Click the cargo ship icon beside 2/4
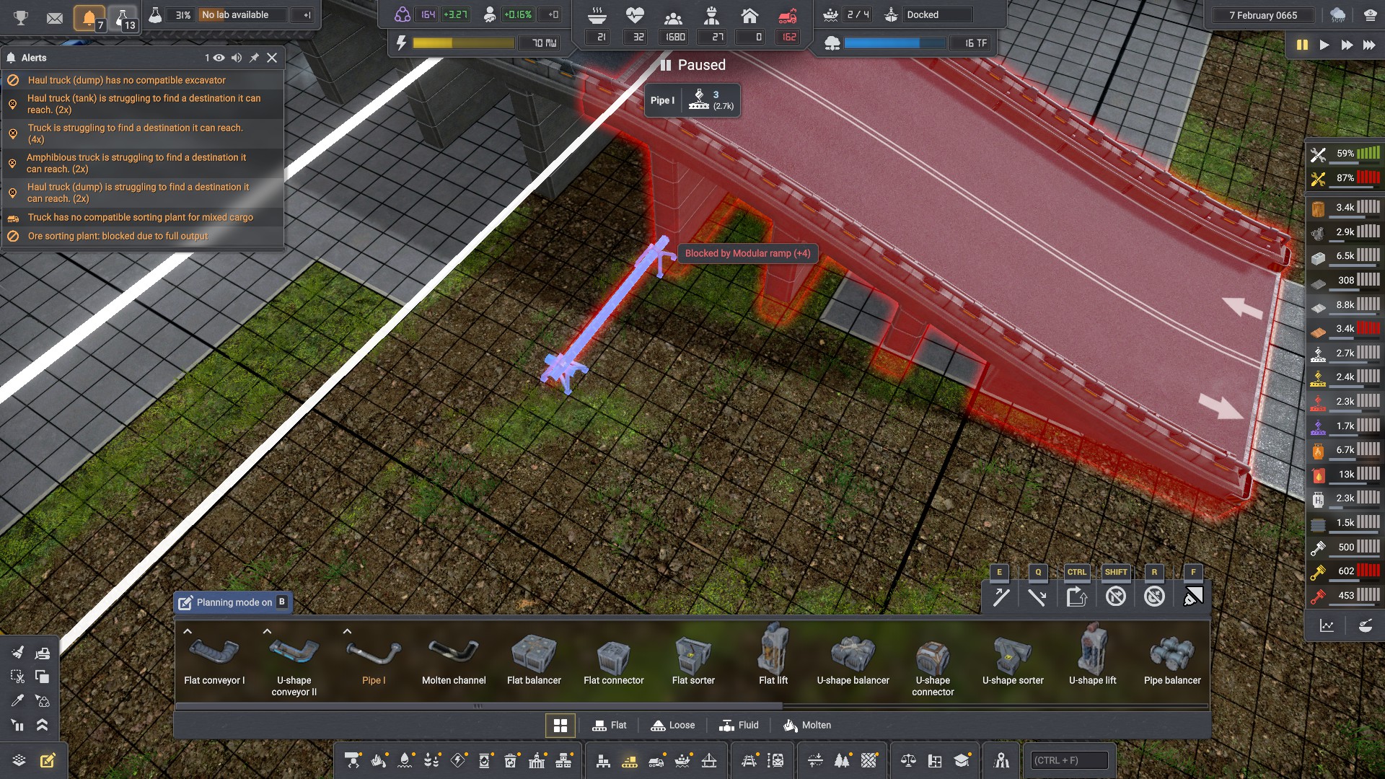Viewport: 1385px width, 779px height. tap(831, 14)
